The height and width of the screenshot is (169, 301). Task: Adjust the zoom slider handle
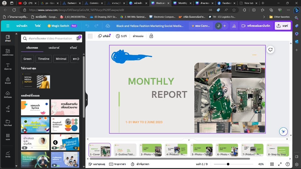pos(228,164)
